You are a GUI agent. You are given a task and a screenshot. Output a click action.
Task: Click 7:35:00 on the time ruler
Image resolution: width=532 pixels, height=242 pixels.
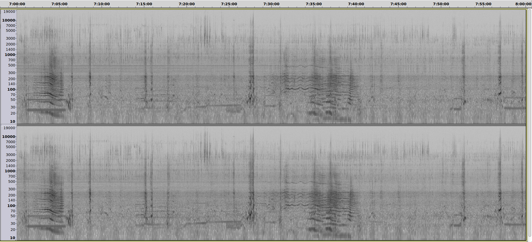pyautogui.click(x=314, y=4)
